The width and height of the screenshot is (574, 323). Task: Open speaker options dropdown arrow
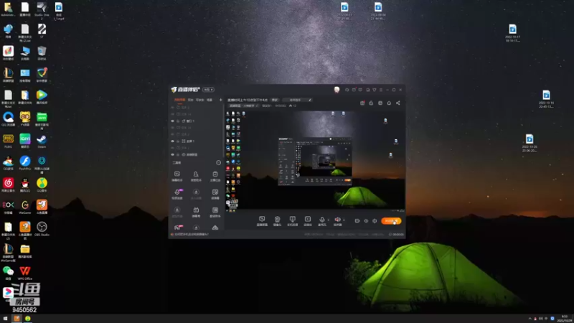(x=344, y=220)
